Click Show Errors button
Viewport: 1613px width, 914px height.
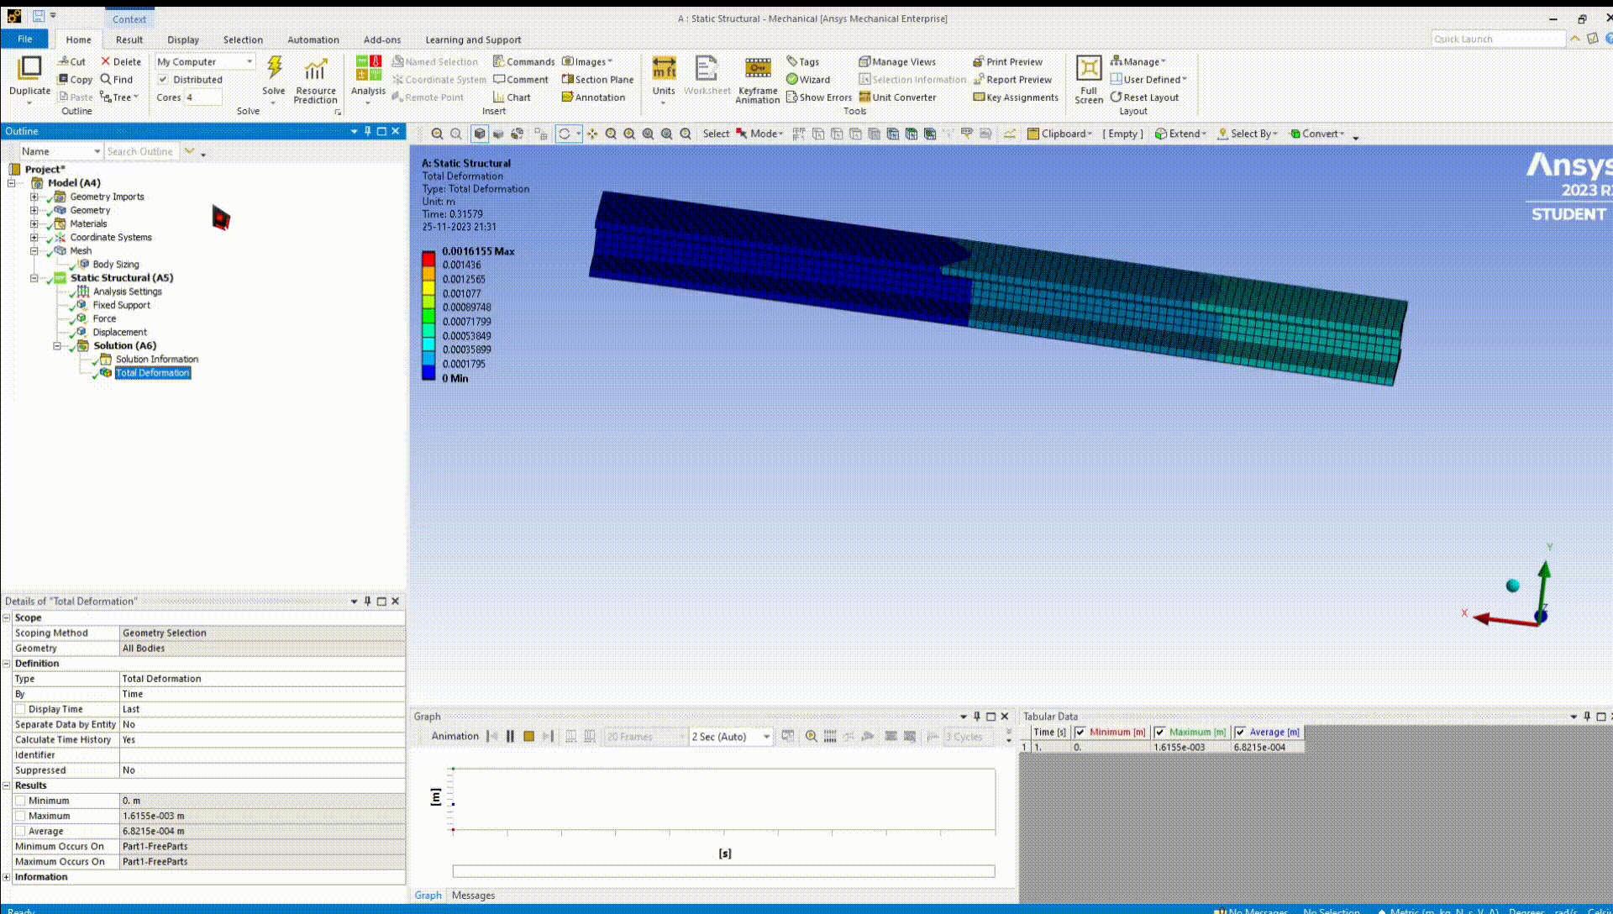[x=819, y=97]
